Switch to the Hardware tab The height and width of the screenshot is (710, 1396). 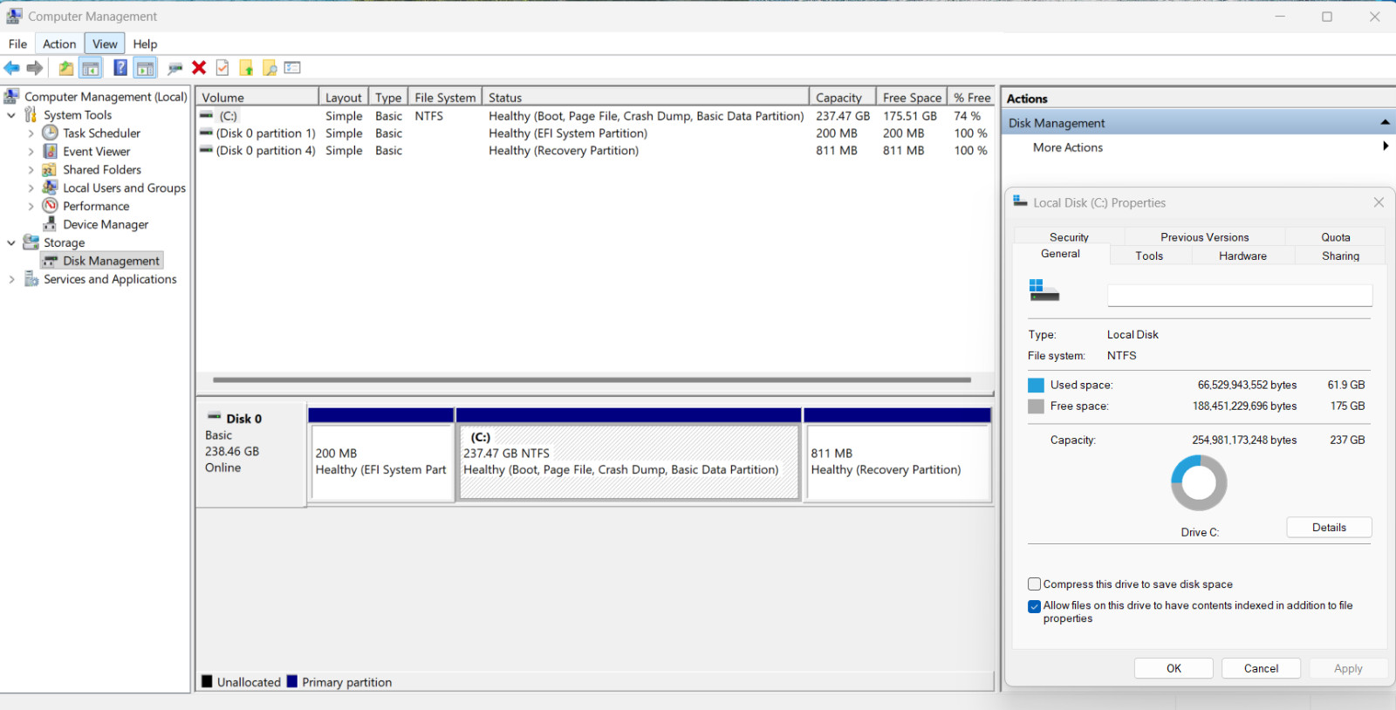tap(1242, 256)
